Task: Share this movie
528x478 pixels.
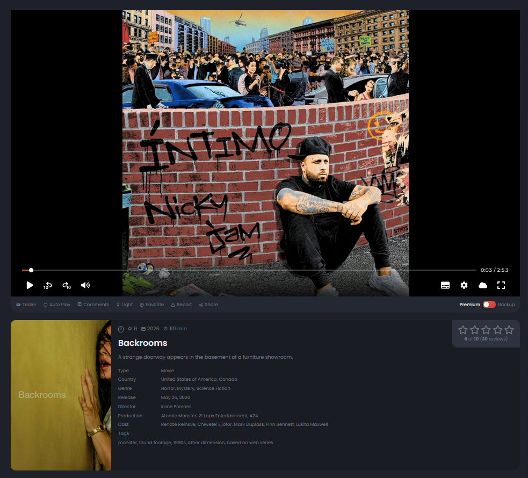Action: [208, 305]
